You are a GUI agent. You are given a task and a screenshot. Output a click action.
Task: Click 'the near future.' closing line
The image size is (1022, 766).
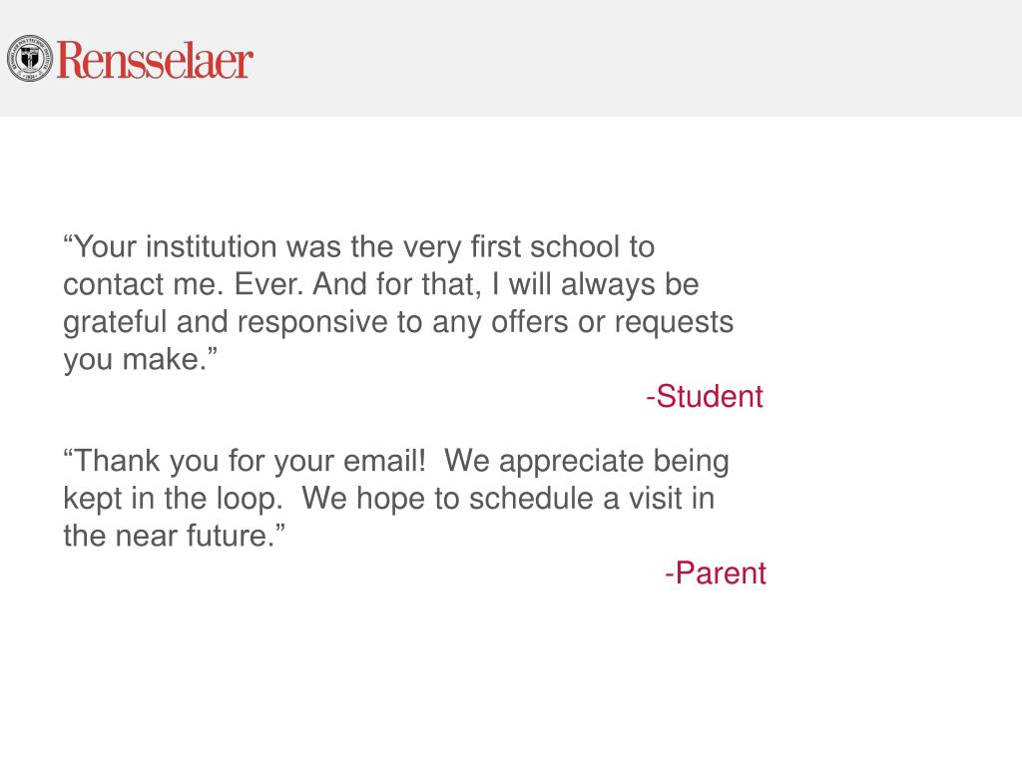174,536
